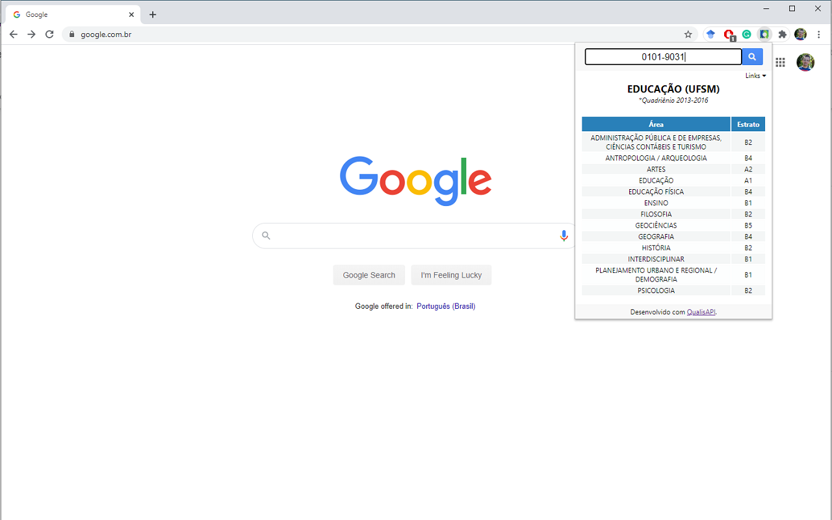
Task: Click the blue bookmark-shaped extension icon
Action: 710,34
